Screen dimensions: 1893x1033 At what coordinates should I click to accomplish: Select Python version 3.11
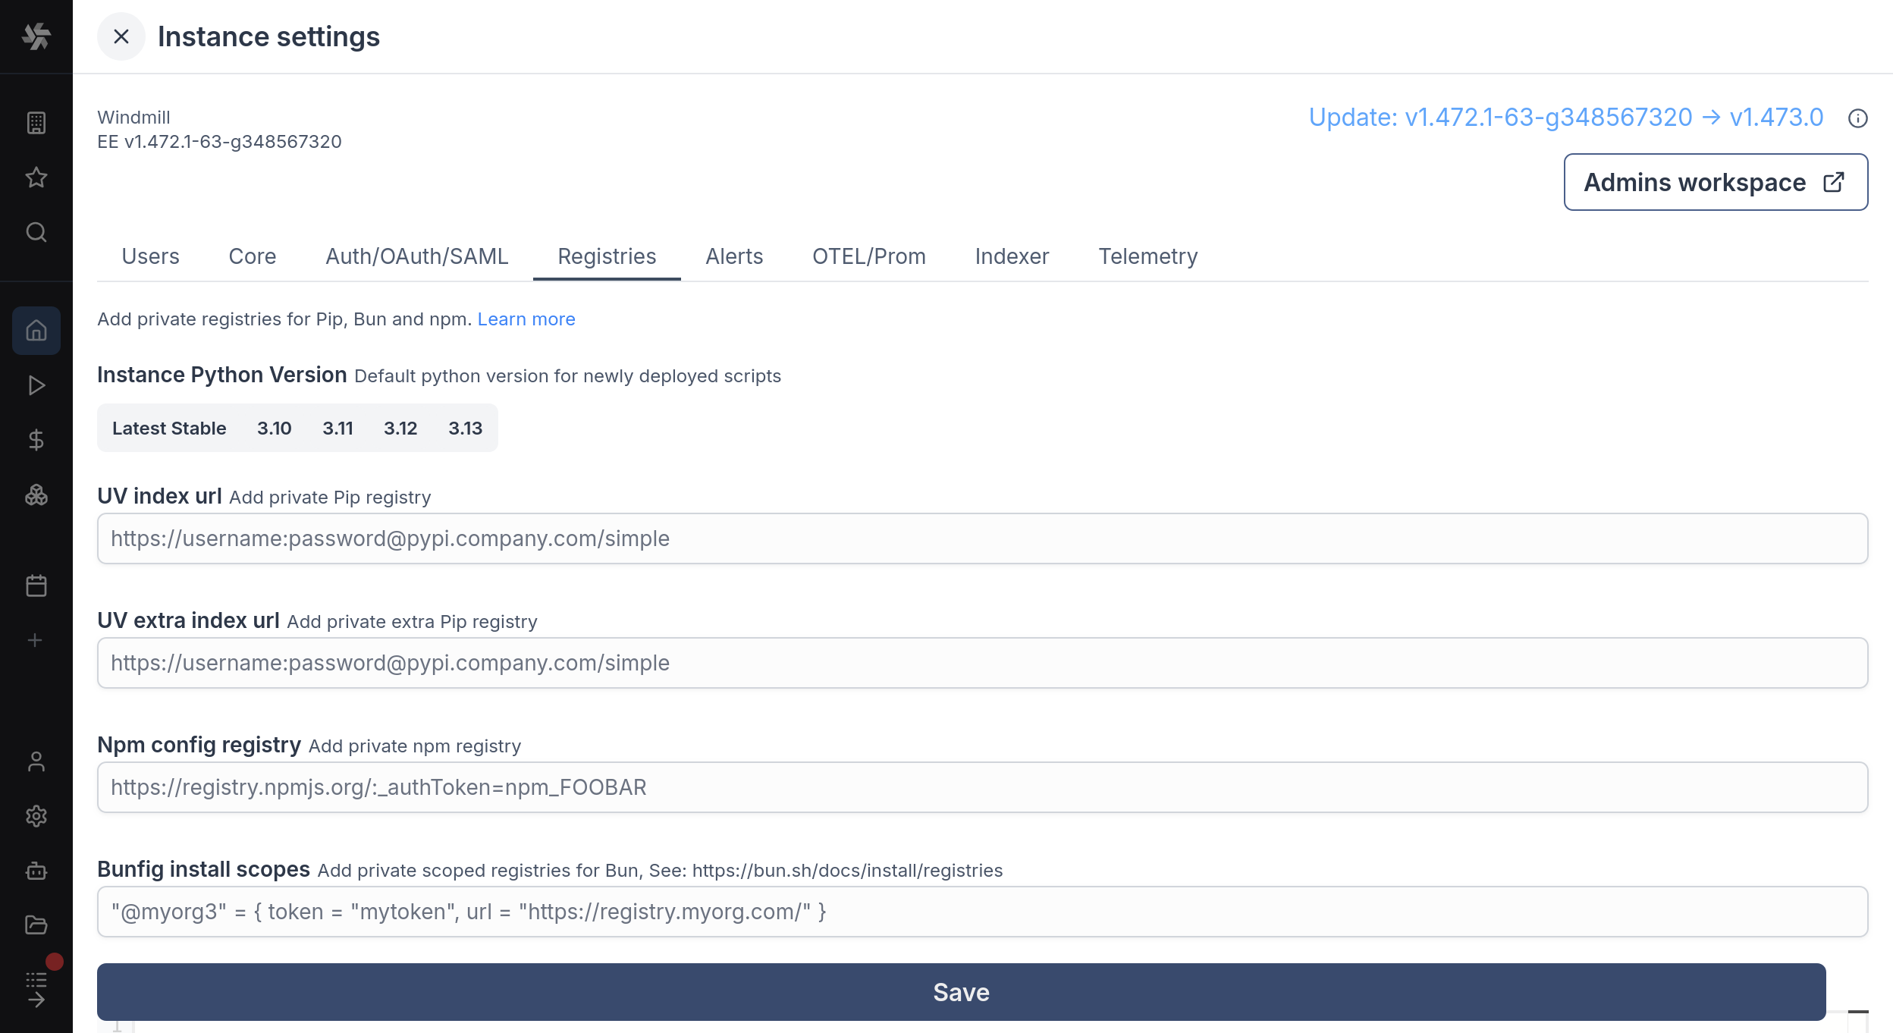click(337, 428)
